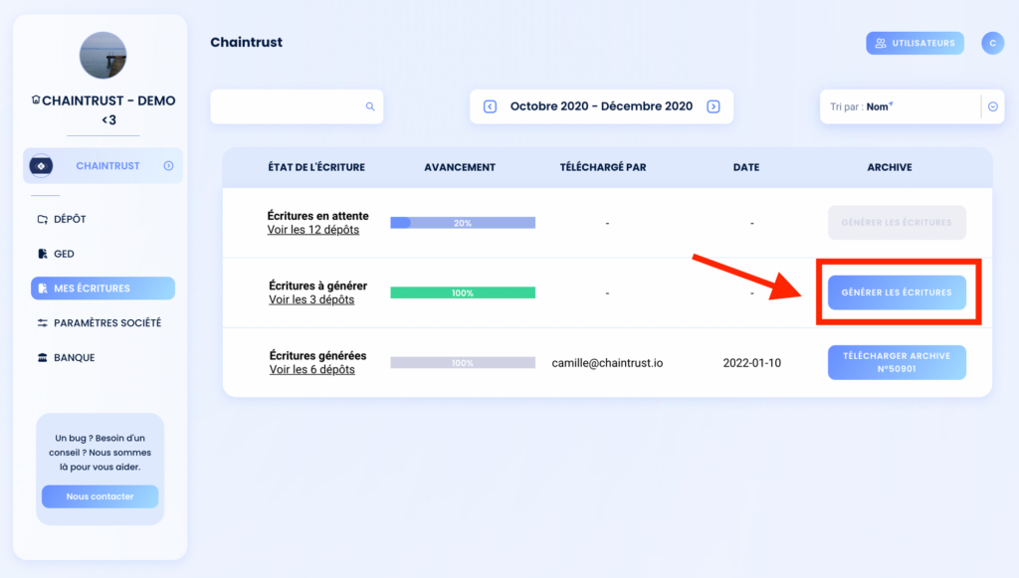Screen dimensions: 1019x578
Task: Click the disabled Générer les écritures button
Action: pos(897,223)
